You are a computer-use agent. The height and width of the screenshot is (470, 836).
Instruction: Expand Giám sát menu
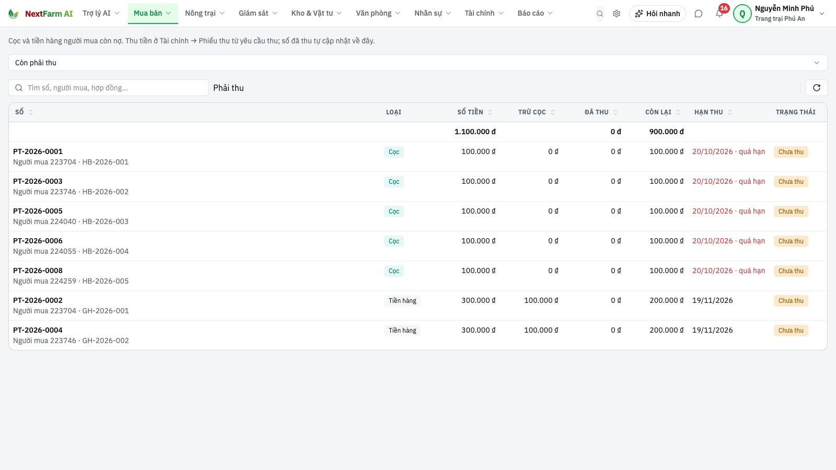(x=258, y=13)
